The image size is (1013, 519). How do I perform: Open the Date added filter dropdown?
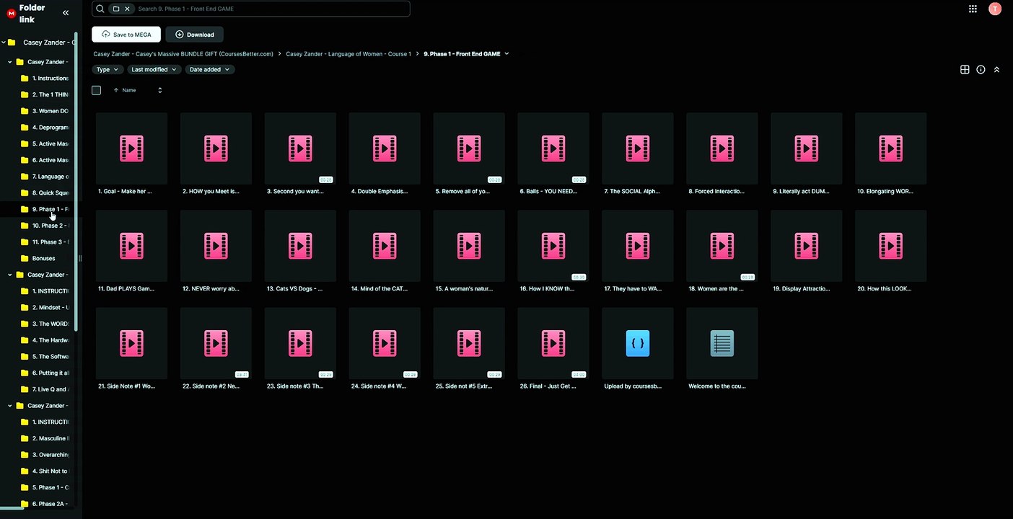[209, 70]
